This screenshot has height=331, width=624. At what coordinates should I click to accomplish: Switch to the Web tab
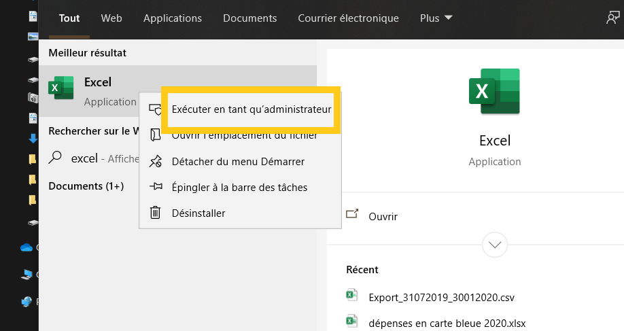(111, 18)
